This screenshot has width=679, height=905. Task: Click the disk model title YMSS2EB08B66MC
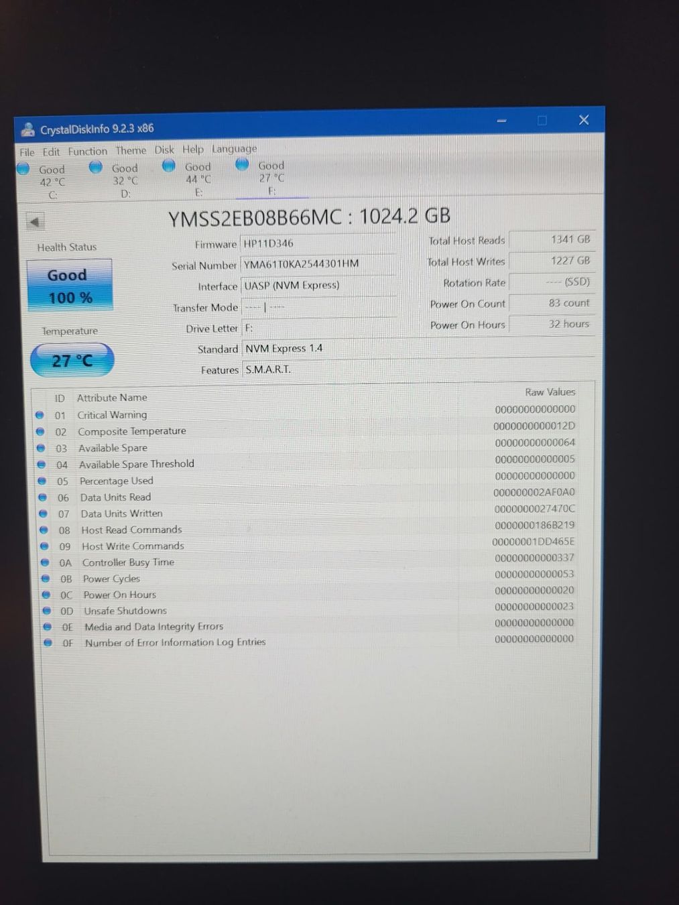click(x=255, y=218)
